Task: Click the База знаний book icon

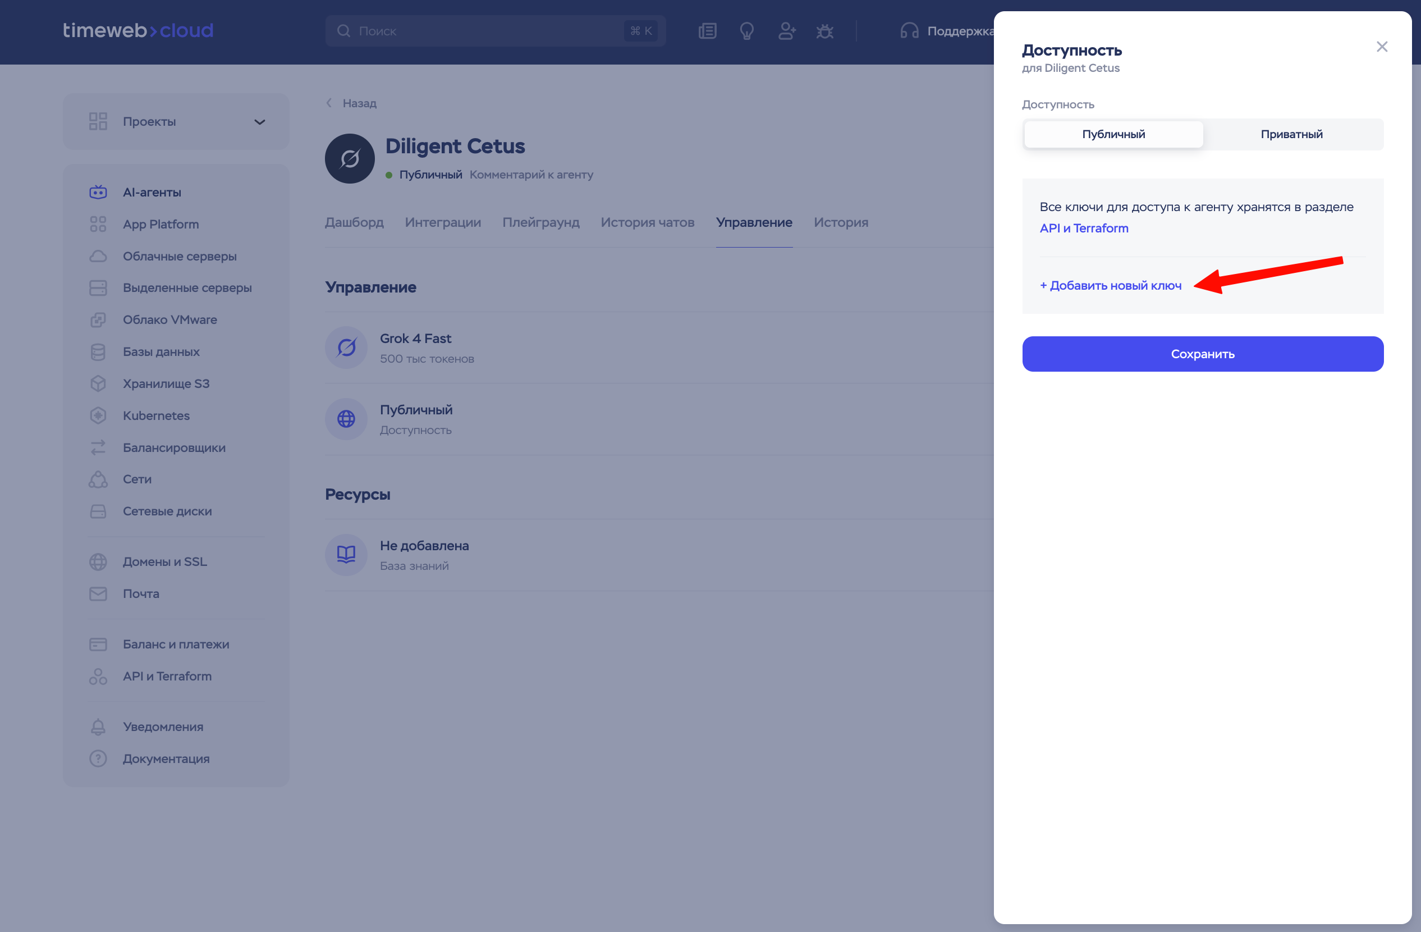Action: pyautogui.click(x=346, y=555)
